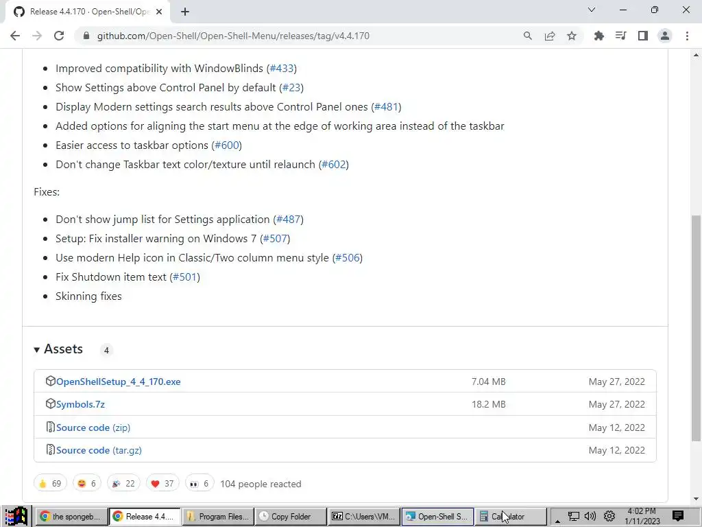The image size is (702, 527).
Task: Open the tab search chevron
Action: tap(592, 10)
